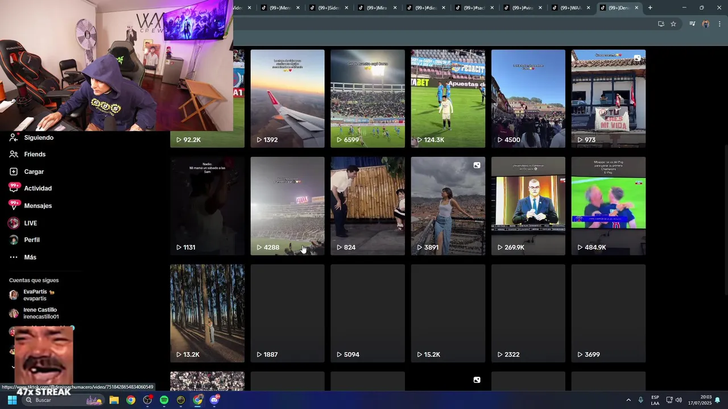Open the Siguiendo sidebar icon
This screenshot has height=409, width=728.
click(x=14, y=137)
